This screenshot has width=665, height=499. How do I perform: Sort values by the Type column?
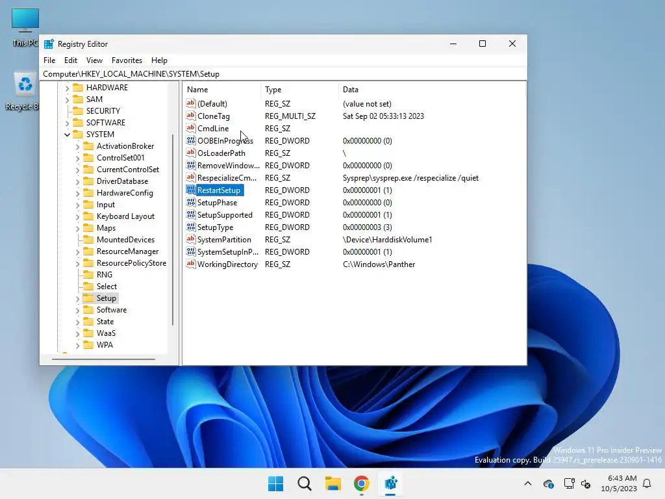tap(299, 90)
